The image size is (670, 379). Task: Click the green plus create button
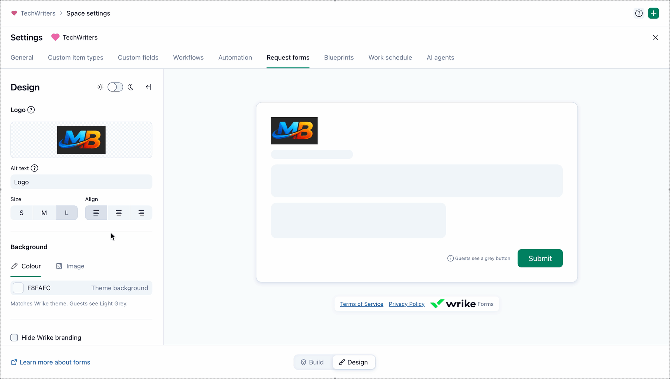654,13
